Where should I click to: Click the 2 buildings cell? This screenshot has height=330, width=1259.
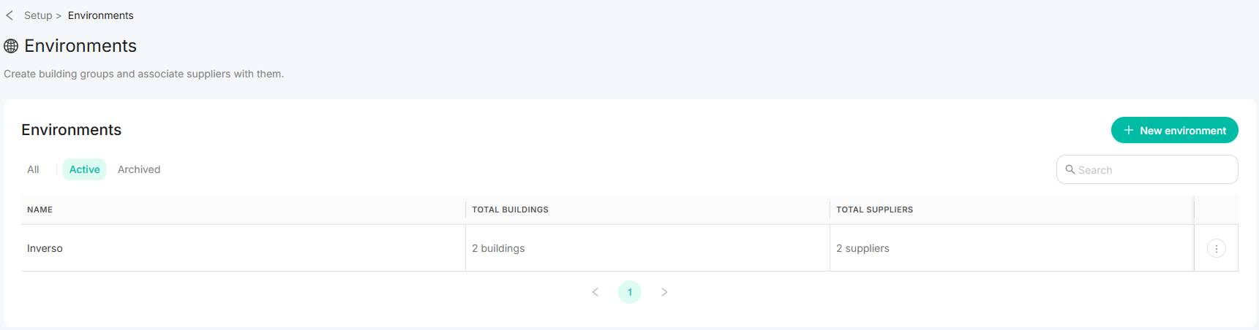498,248
